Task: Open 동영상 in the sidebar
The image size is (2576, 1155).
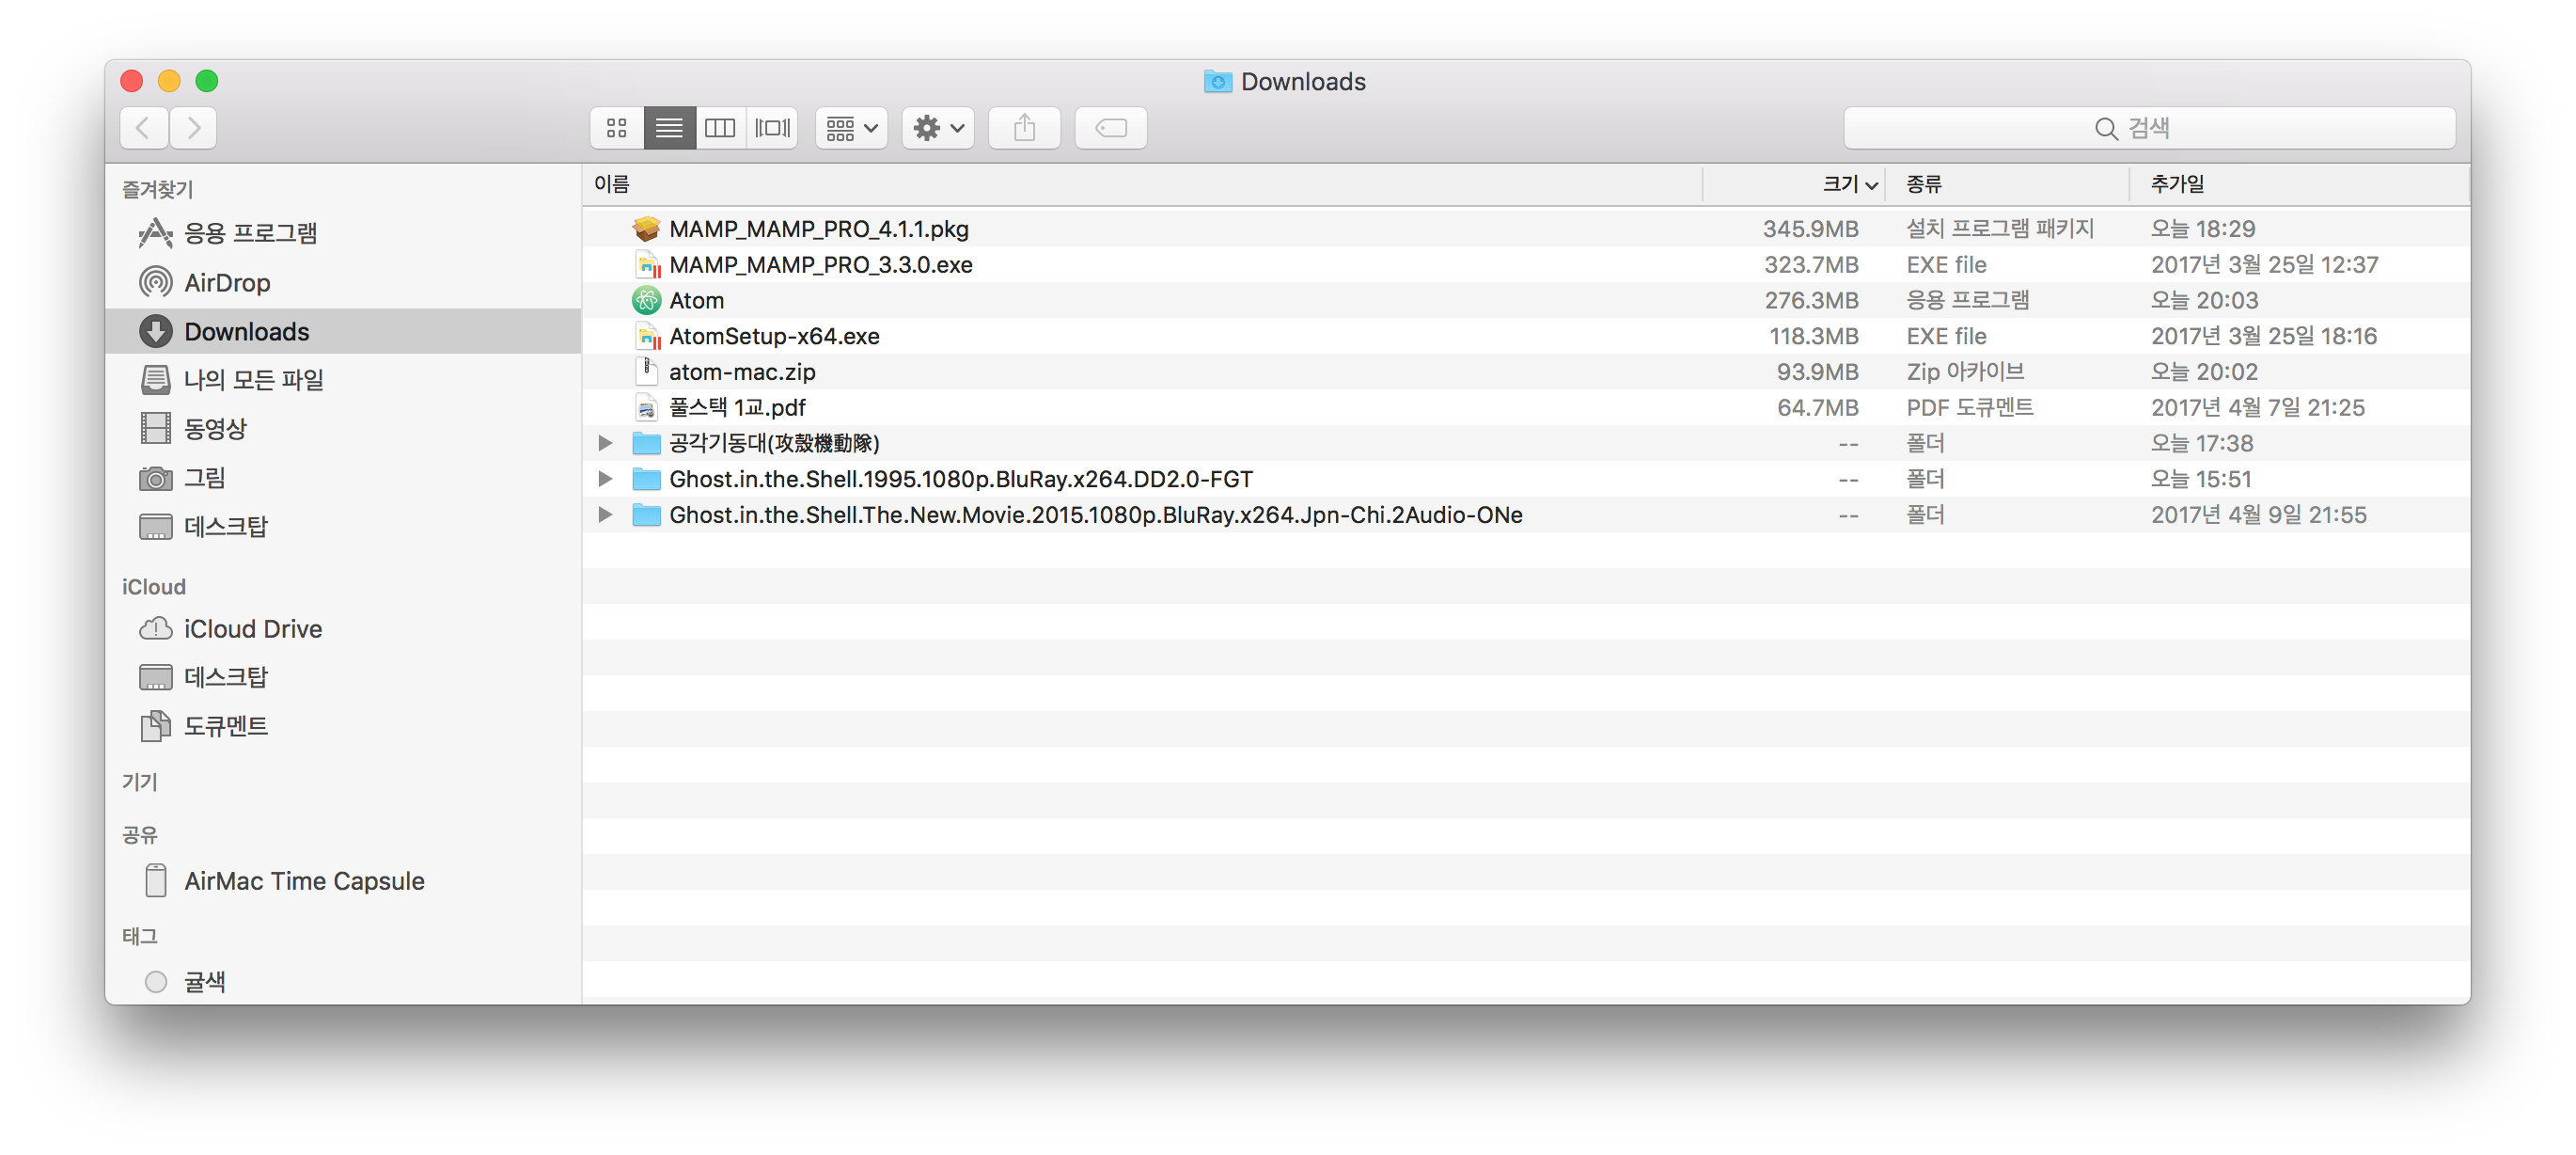Action: pos(343,428)
